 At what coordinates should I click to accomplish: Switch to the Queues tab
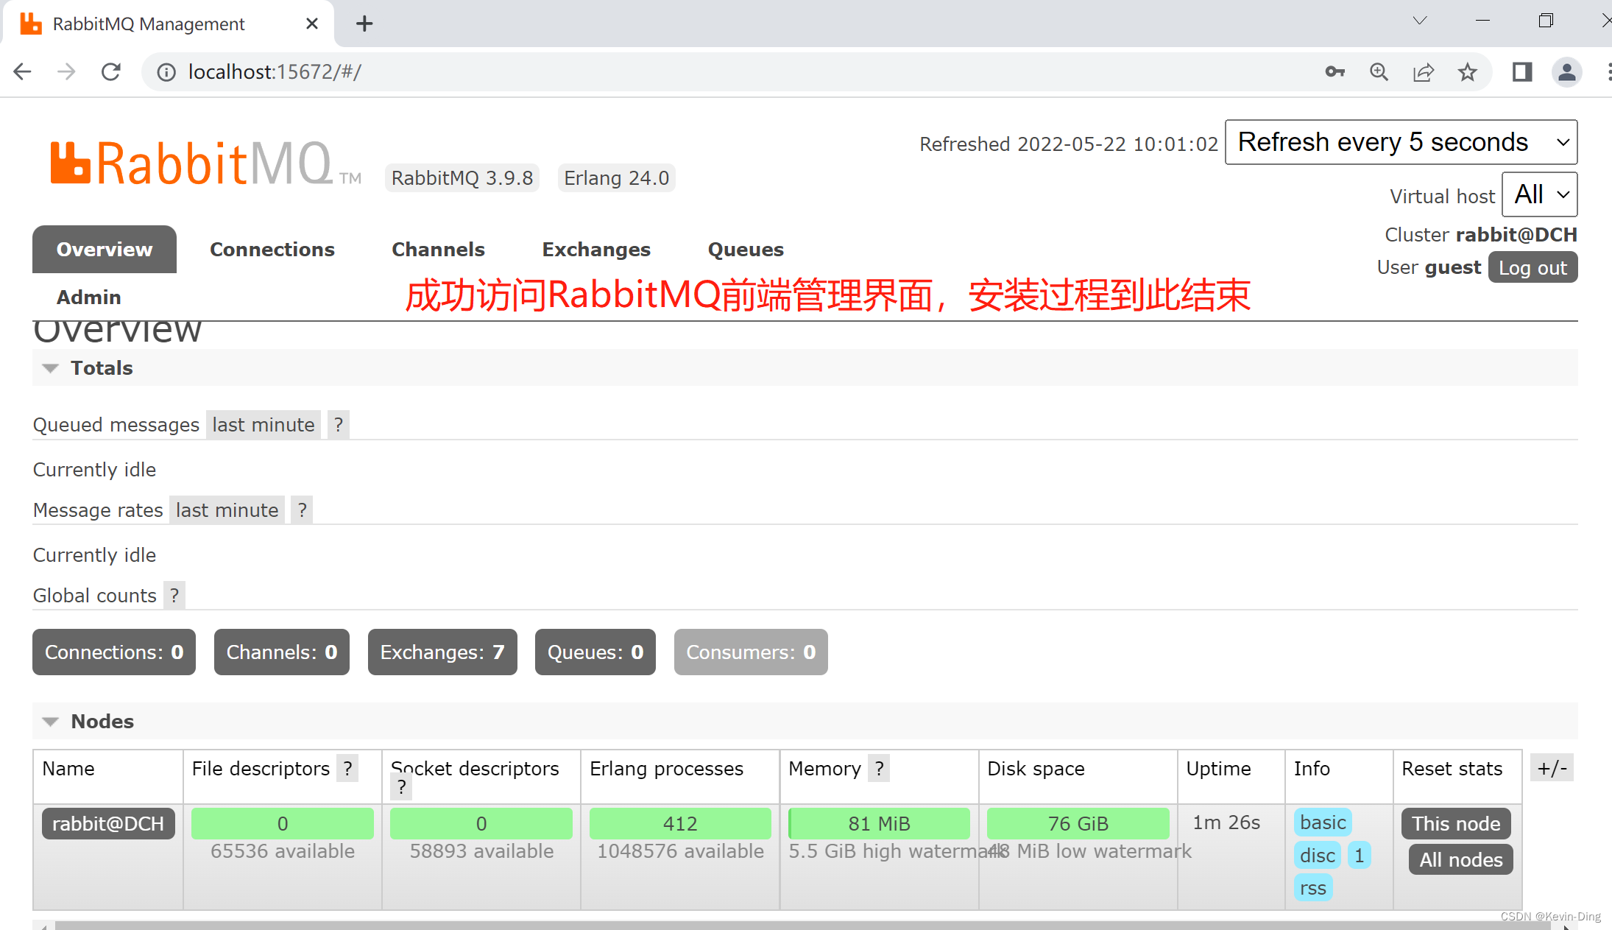(746, 250)
